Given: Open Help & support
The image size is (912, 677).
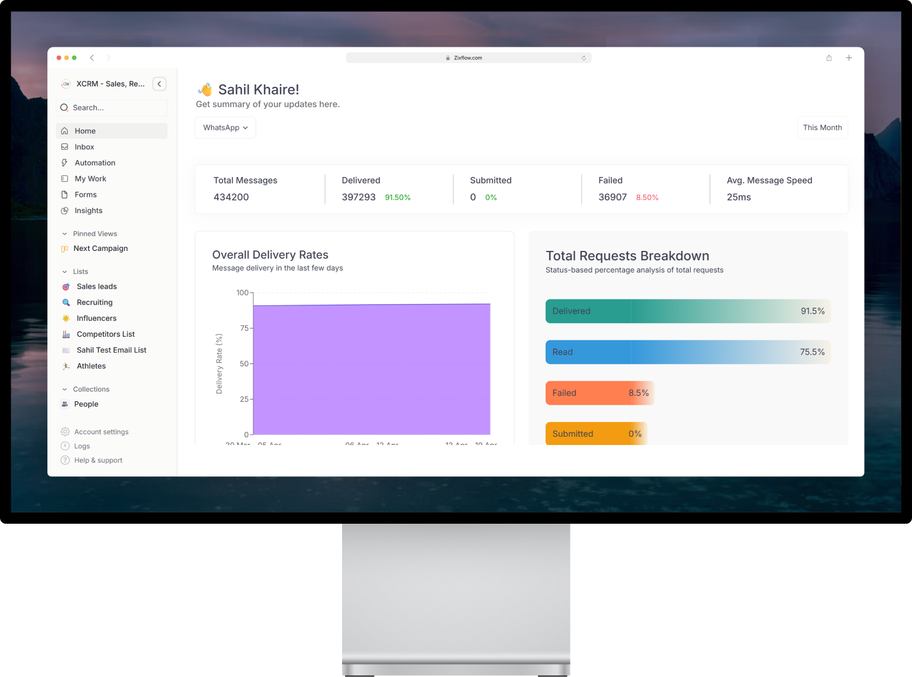Looking at the screenshot, I should pyautogui.click(x=98, y=460).
